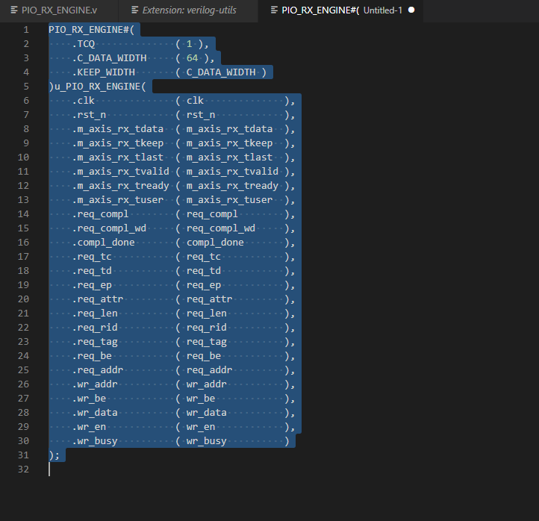Click the .m_axis_rx_tvalid port name
The image size is (539, 521).
pyautogui.click(x=121, y=172)
